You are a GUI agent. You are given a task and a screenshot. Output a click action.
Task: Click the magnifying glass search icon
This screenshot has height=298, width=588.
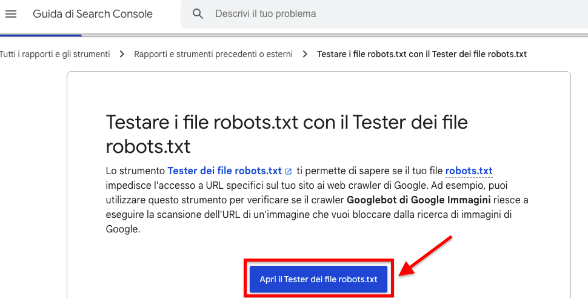pyautogui.click(x=198, y=13)
